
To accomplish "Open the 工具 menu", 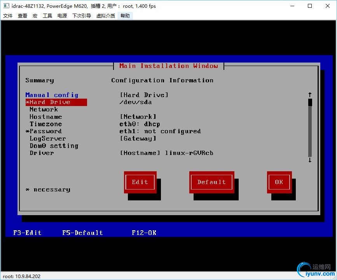I will point(47,16).
